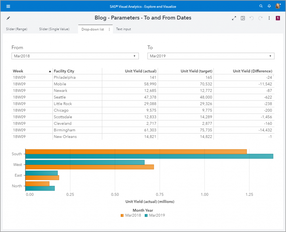Click the pencil edit report icon

coord(8,18)
